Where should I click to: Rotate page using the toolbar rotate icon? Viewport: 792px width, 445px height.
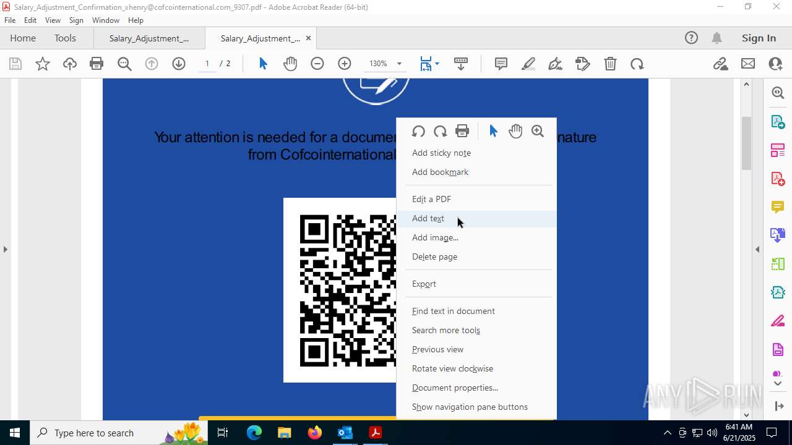click(x=637, y=64)
